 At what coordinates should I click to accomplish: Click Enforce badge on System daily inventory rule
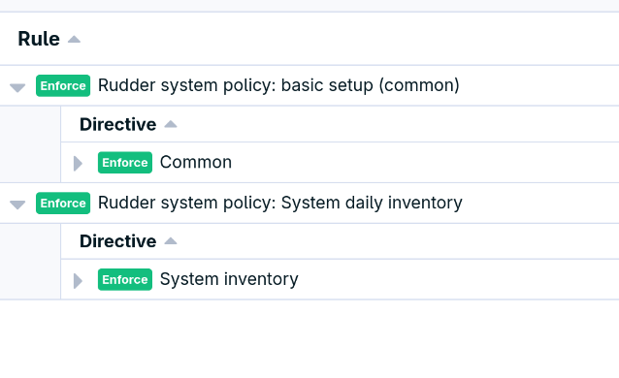click(x=63, y=204)
